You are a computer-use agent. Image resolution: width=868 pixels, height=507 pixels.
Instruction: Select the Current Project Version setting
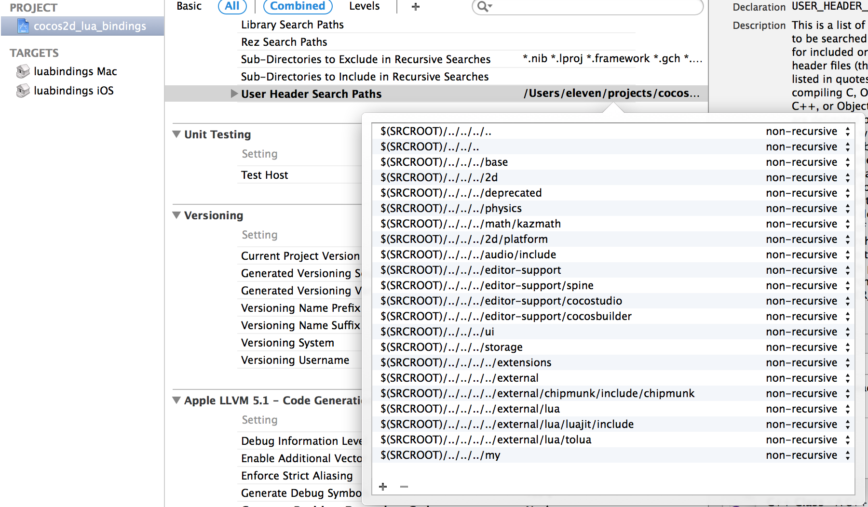pyautogui.click(x=300, y=256)
